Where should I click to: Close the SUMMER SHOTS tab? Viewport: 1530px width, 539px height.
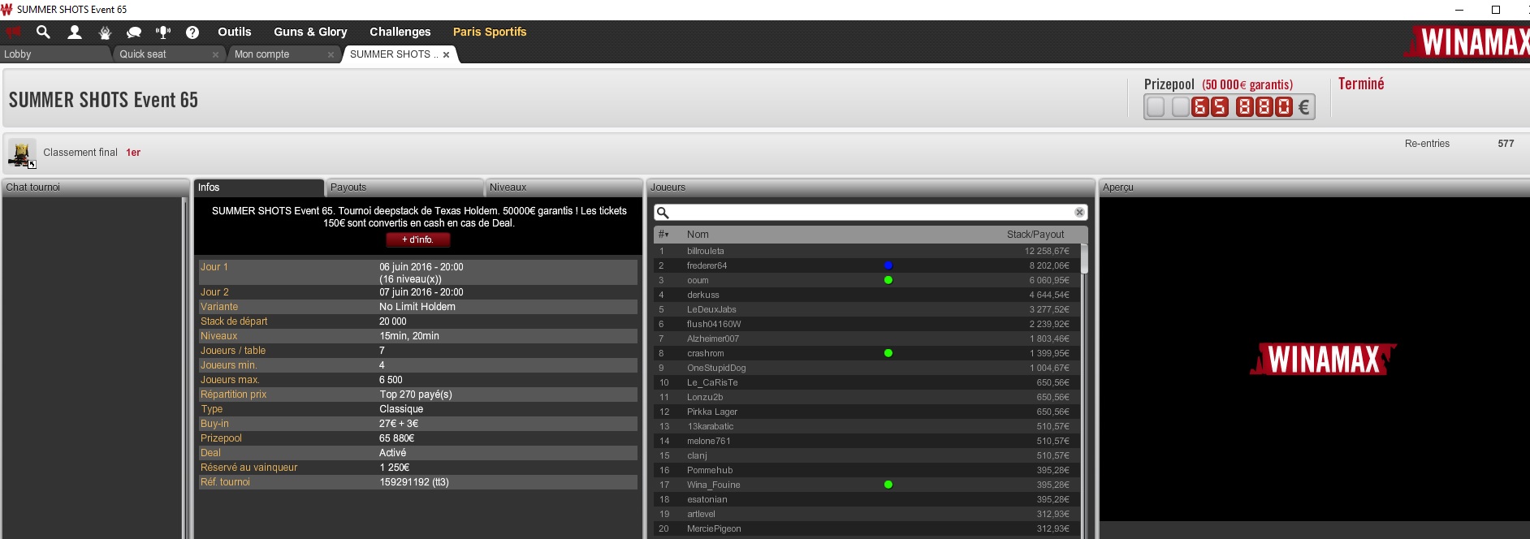pos(446,54)
